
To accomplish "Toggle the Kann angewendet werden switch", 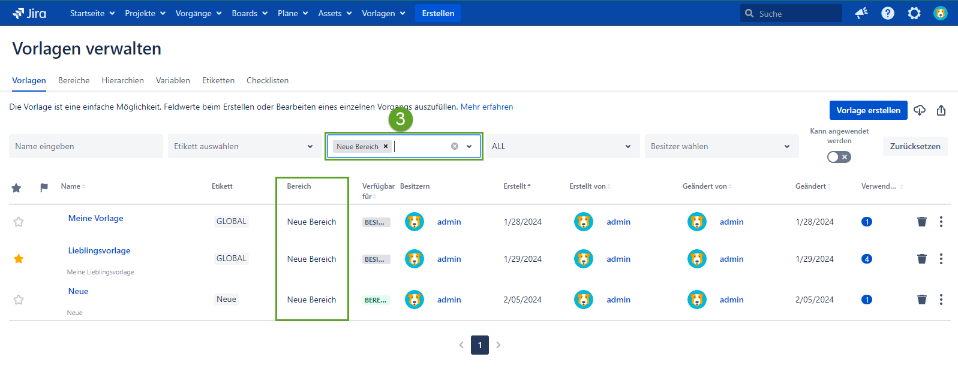I will click(x=839, y=157).
